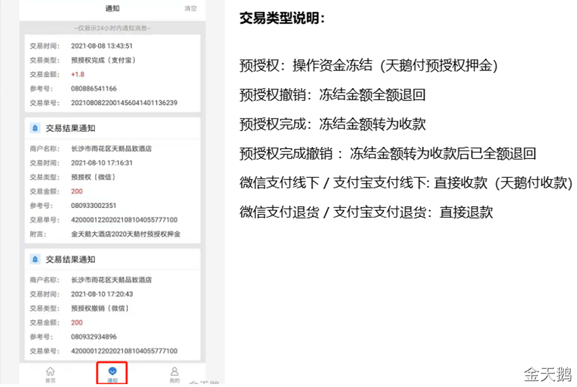This screenshot has width=577, height=387.
Task: Click reference number 080932934896
Action: (94, 337)
